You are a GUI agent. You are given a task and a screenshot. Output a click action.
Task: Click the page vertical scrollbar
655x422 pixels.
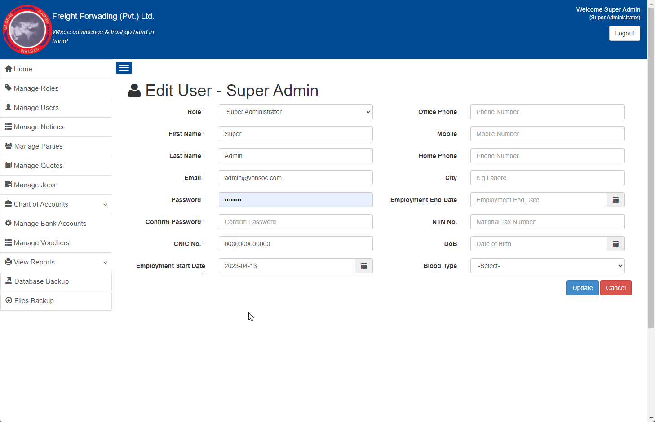click(651, 193)
